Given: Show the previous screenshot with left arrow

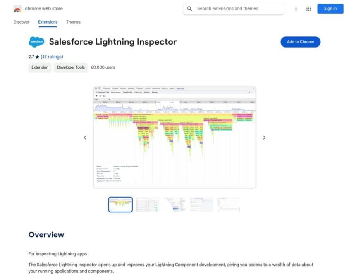Looking at the screenshot, I should (85, 138).
